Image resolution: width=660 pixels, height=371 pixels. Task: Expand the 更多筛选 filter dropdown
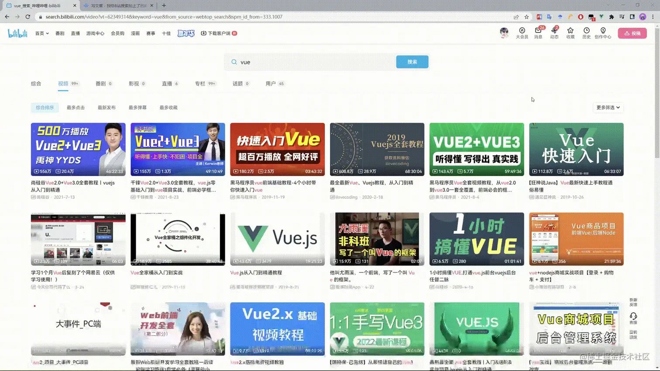click(608, 107)
